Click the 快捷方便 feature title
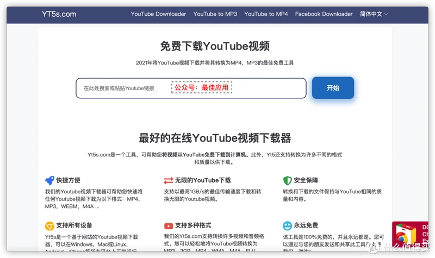This screenshot has height=258, width=435. [x=69, y=180]
